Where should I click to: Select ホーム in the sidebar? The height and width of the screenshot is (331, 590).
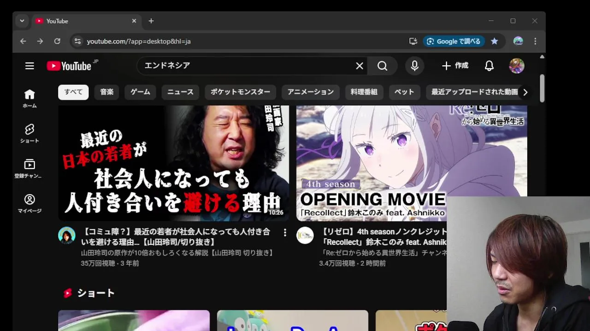[29, 98]
